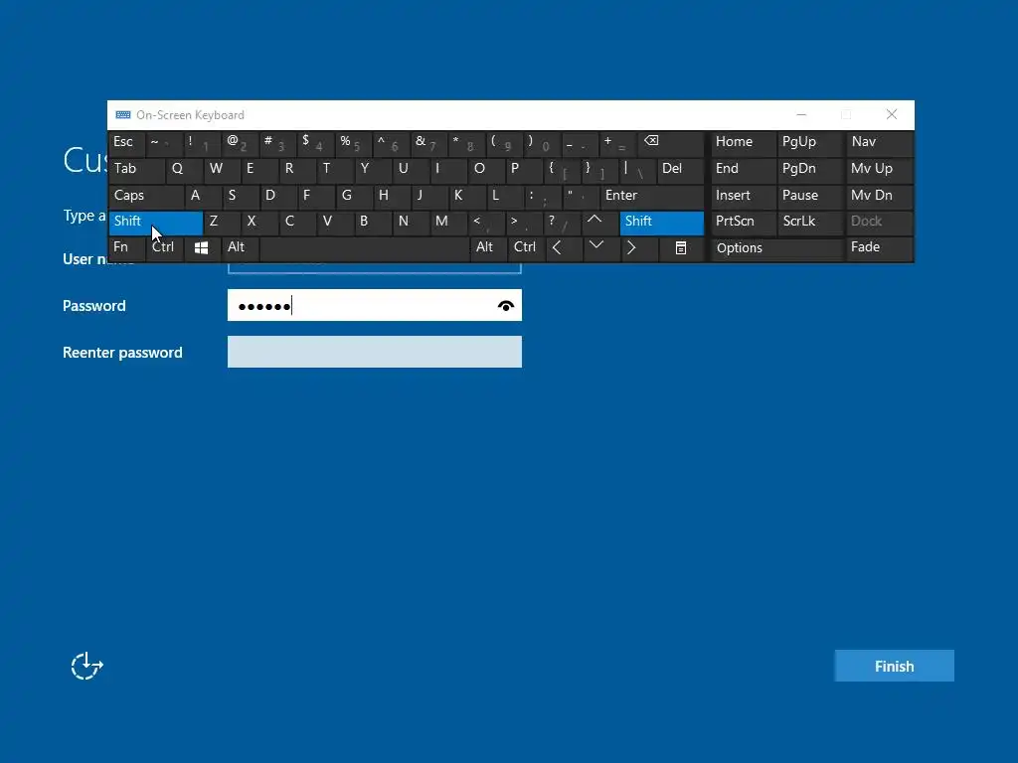Click the Reenter password field
The image size is (1018, 763).
point(375,352)
